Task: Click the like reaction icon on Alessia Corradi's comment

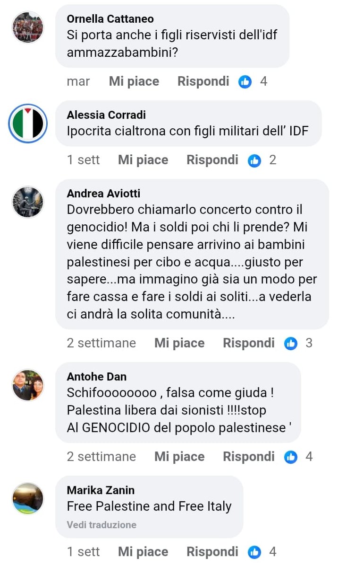Action: [x=254, y=160]
